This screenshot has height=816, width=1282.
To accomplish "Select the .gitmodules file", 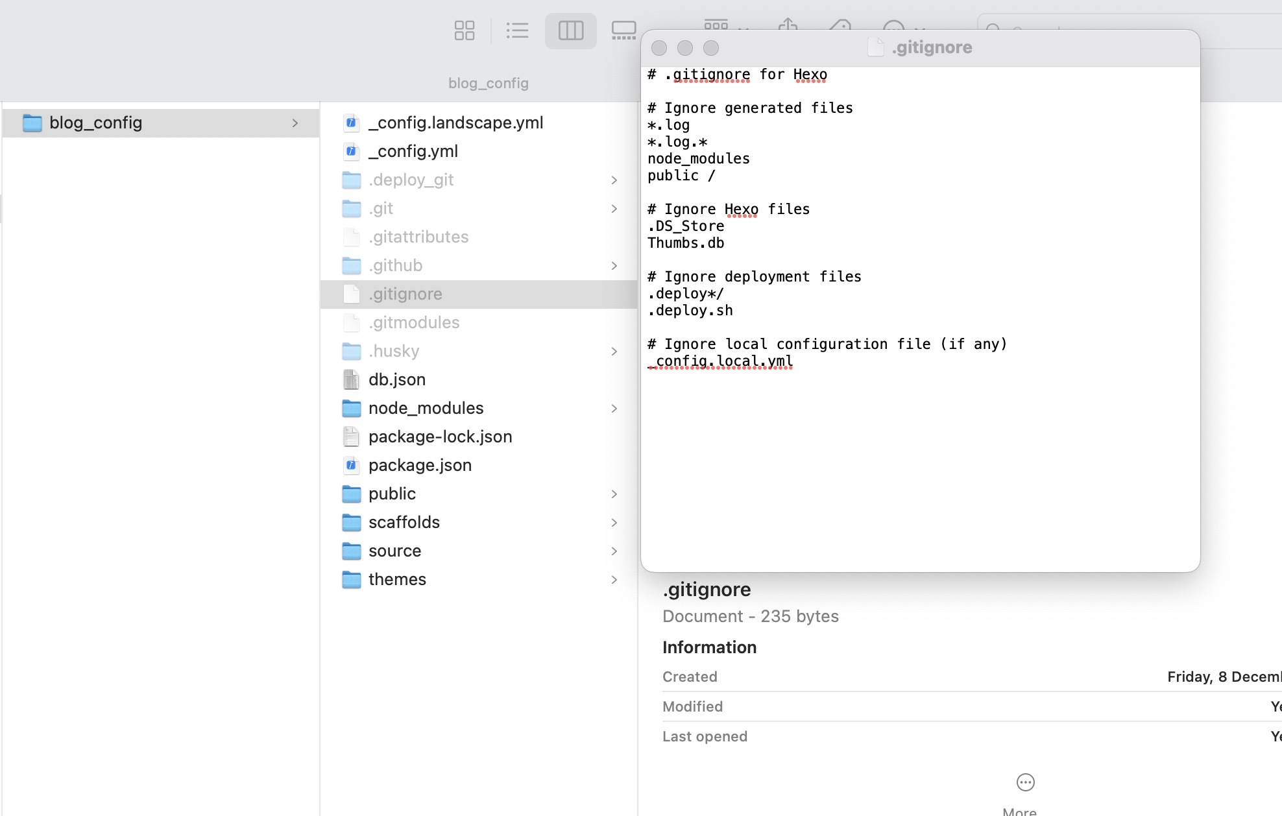I will 413,322.
